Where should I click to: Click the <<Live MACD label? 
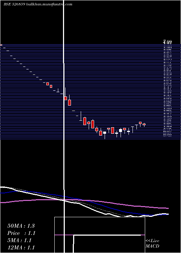152,243
